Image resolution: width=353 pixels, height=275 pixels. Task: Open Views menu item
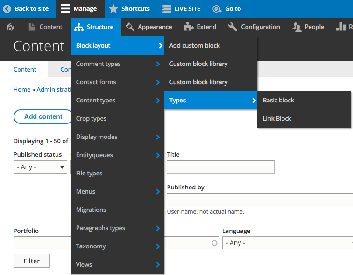coord(117,265)
